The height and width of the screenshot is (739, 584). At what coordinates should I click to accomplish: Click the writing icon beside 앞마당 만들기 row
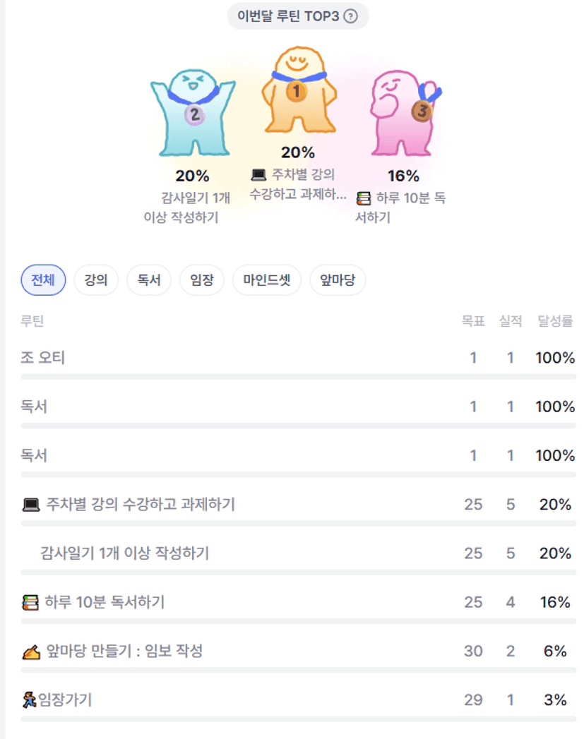tap(30, 652)
